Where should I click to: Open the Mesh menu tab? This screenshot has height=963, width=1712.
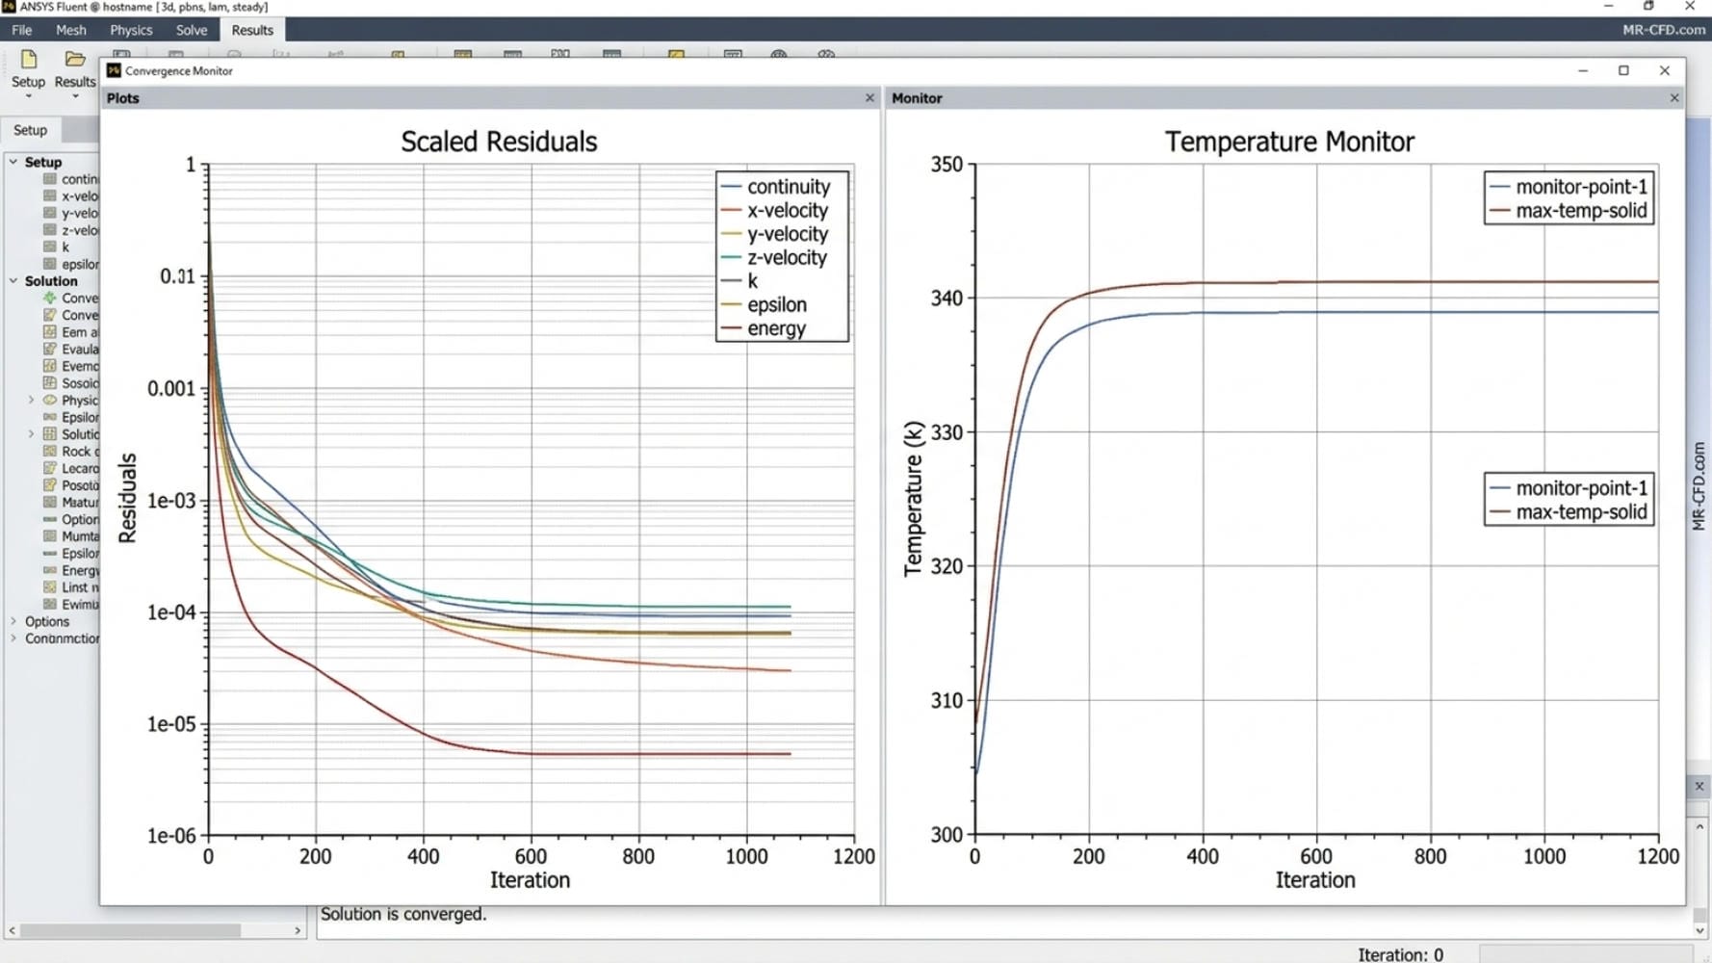pyautogui.click(x=71, y=30)
